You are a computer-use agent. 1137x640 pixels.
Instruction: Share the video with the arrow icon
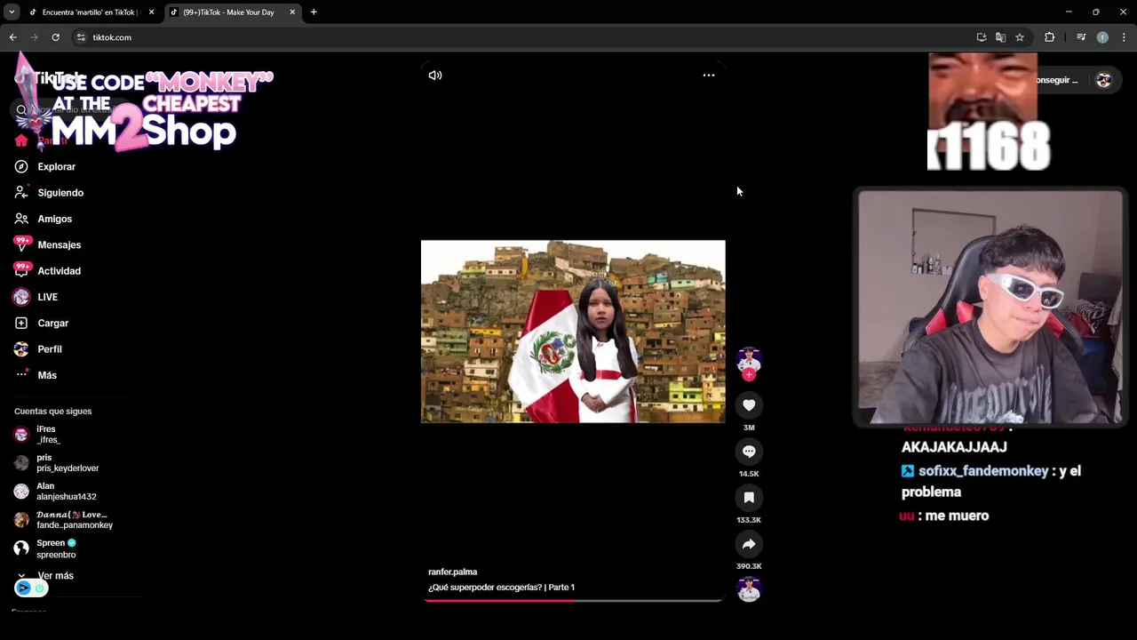pos(749,544)
